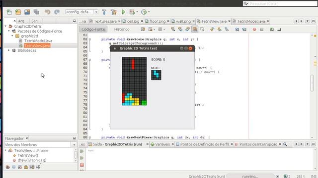Open Pontos de Definição de Perfil tab
Image resolution: width=318 pixels, height=178 pixels.
204,144
